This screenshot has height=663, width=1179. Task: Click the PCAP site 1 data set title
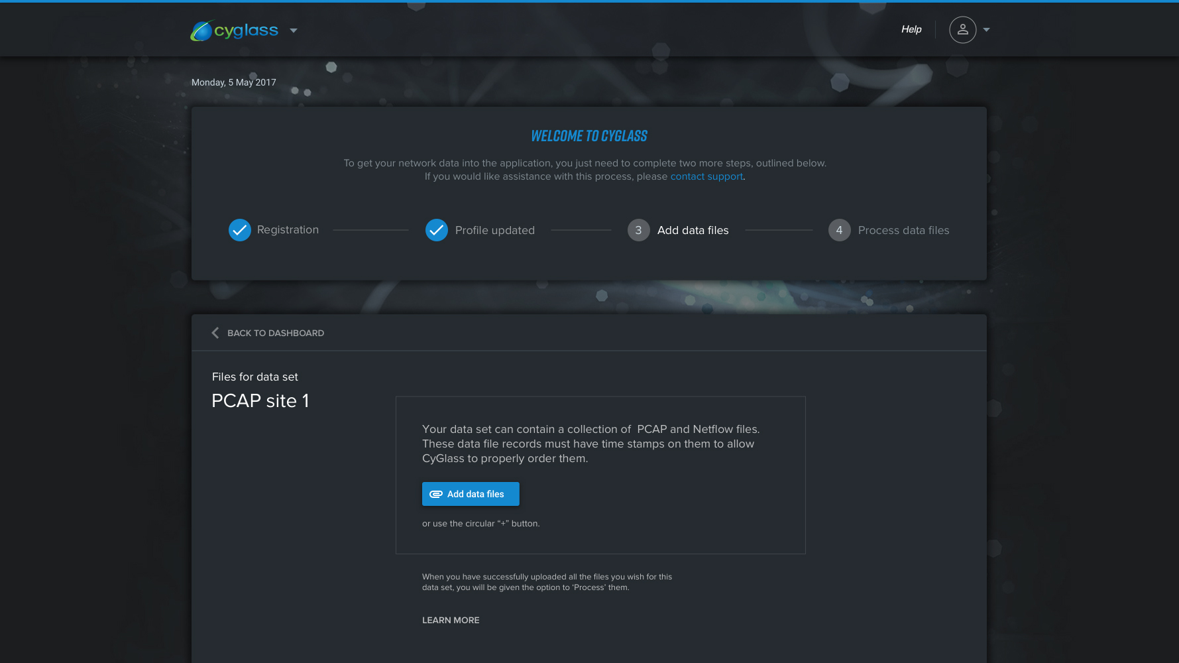pos(260,401)
